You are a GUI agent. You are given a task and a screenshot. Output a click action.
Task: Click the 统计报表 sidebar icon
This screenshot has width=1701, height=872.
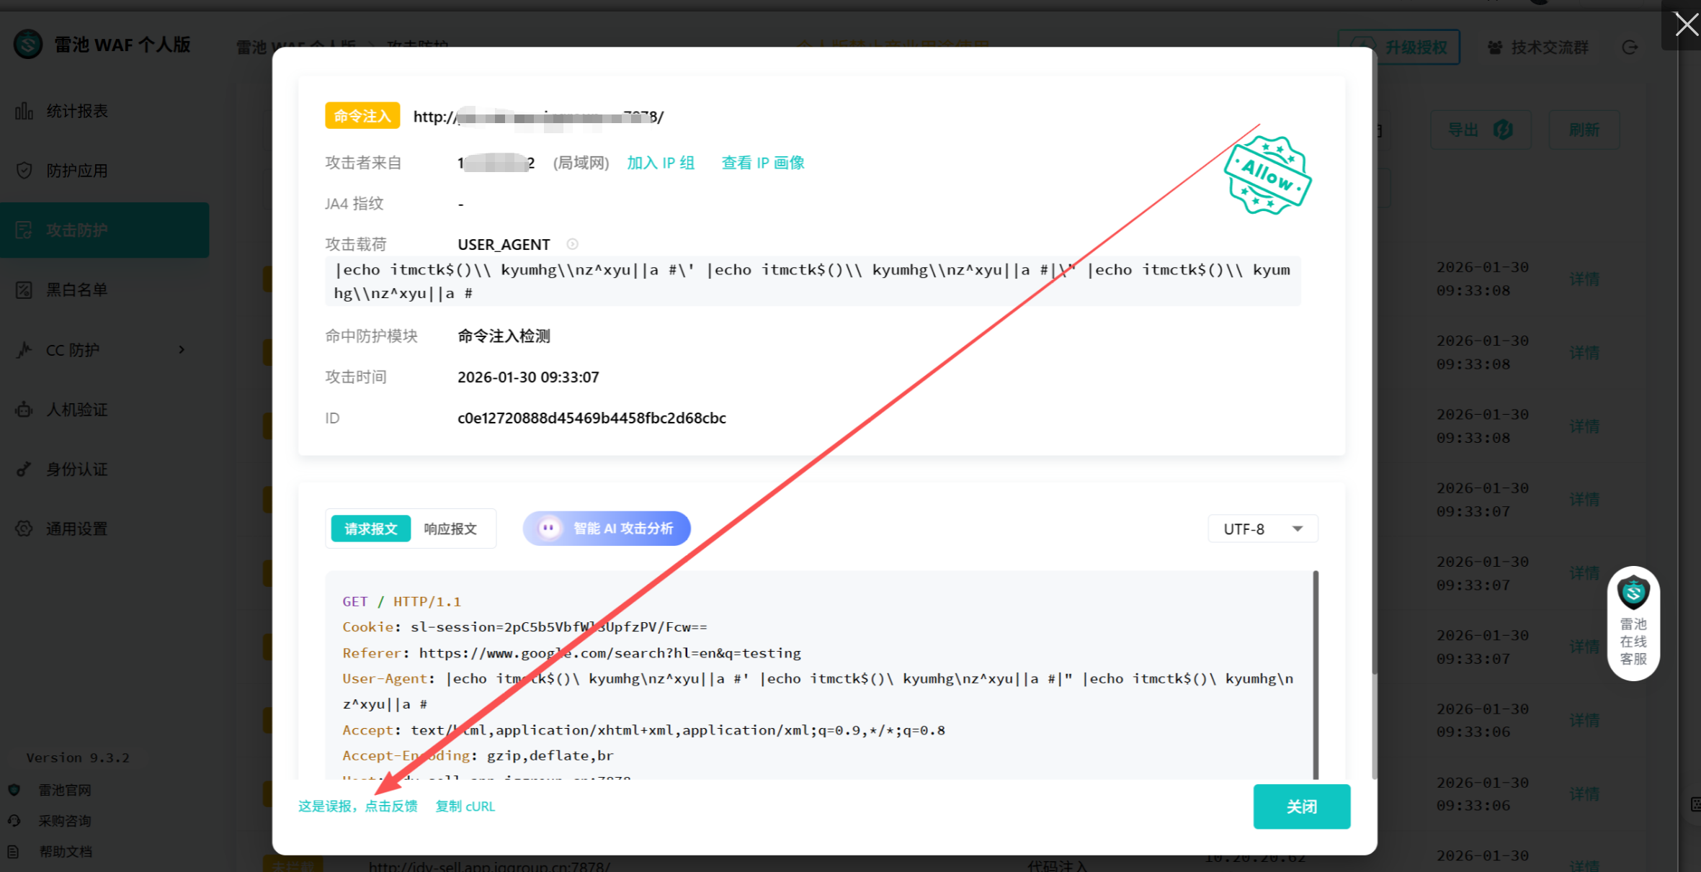(24, 111)
